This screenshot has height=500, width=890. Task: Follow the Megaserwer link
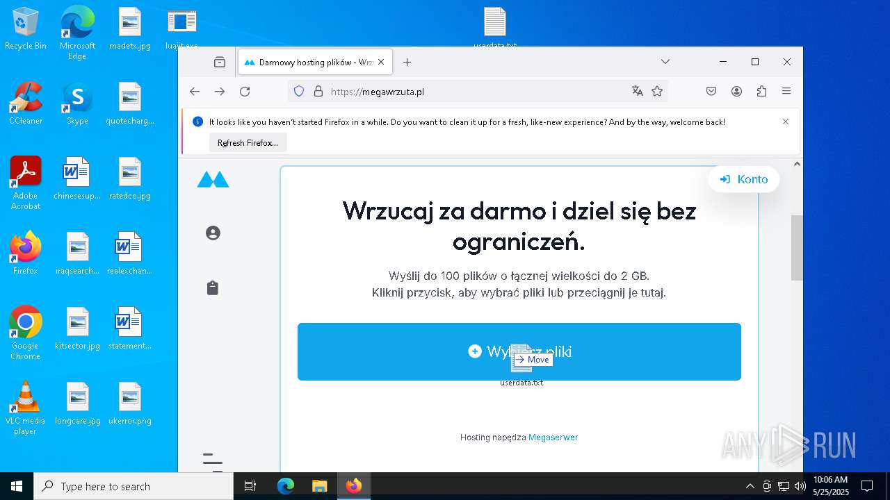pos(553,437)
